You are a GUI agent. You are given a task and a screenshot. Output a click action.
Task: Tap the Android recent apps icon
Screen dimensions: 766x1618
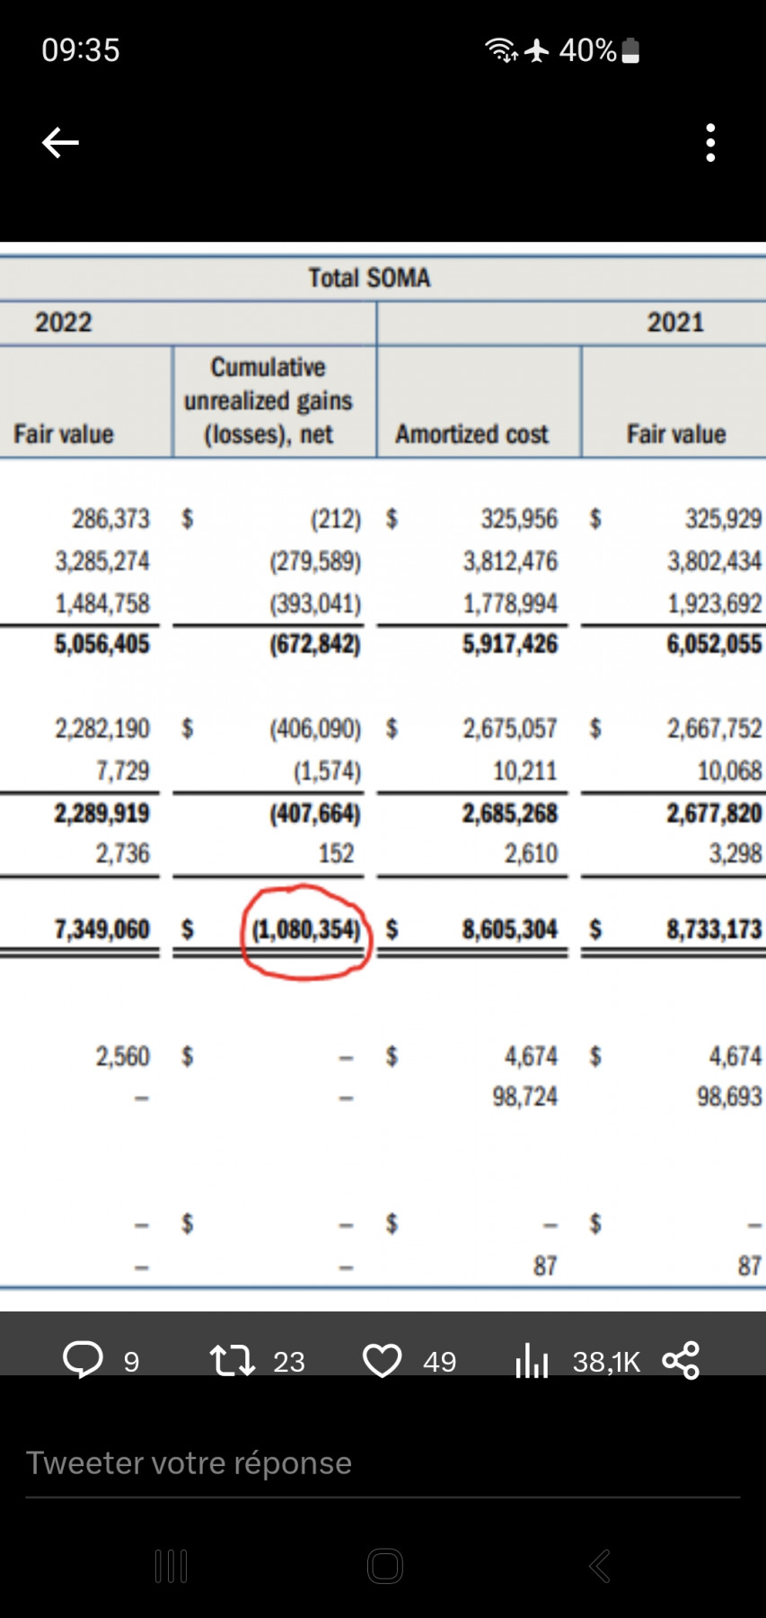tap(171, 1566)
